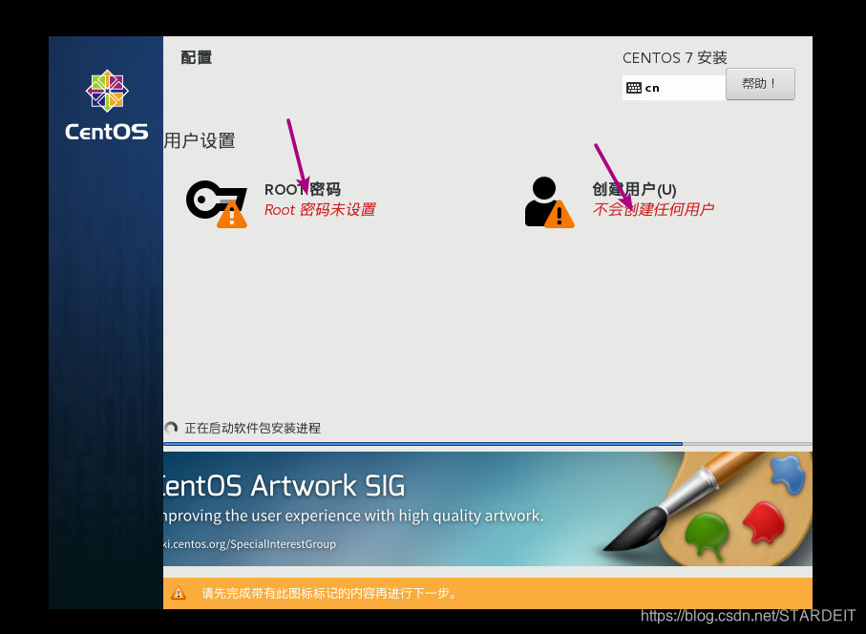Click the ROOT password key icon
This screenshot has height=634, width=866.
(x=217, y=203)
